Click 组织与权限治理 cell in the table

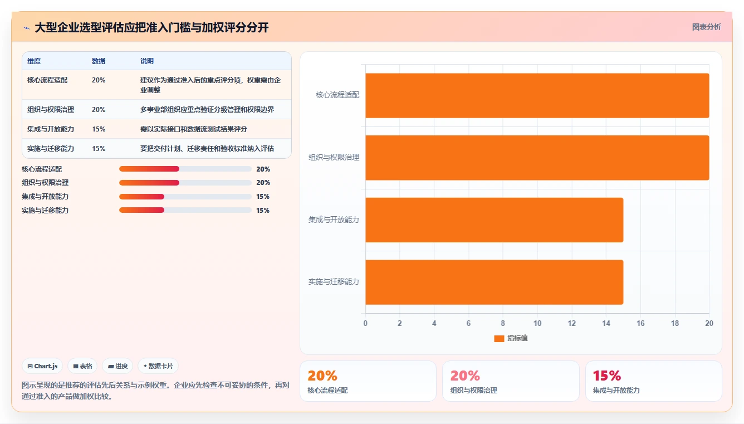click(51, 110)
